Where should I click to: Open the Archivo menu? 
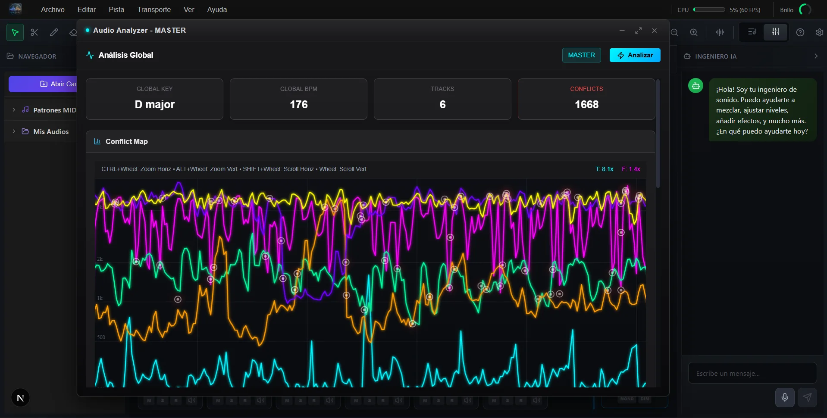click(53, 9)
